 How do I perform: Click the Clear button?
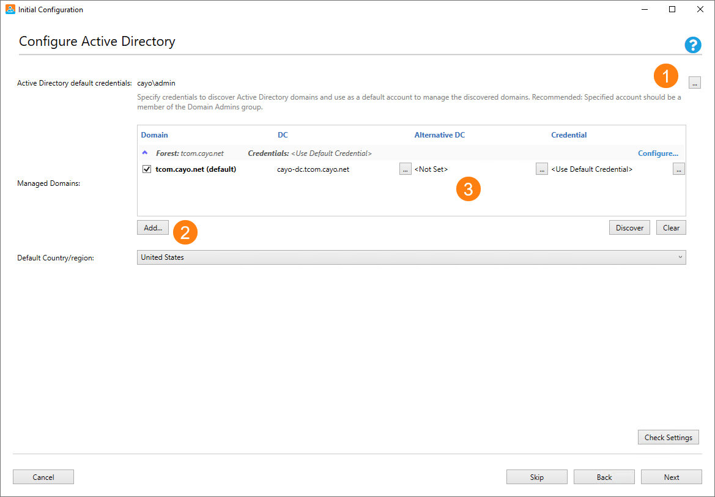pyautogui.click(x=671, y=227)
